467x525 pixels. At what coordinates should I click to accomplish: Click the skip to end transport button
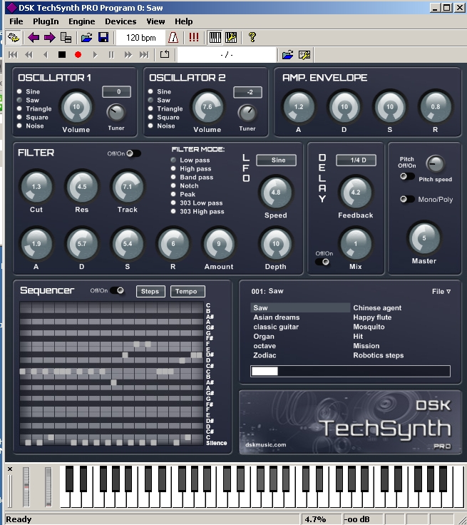(x=144, y=55)
